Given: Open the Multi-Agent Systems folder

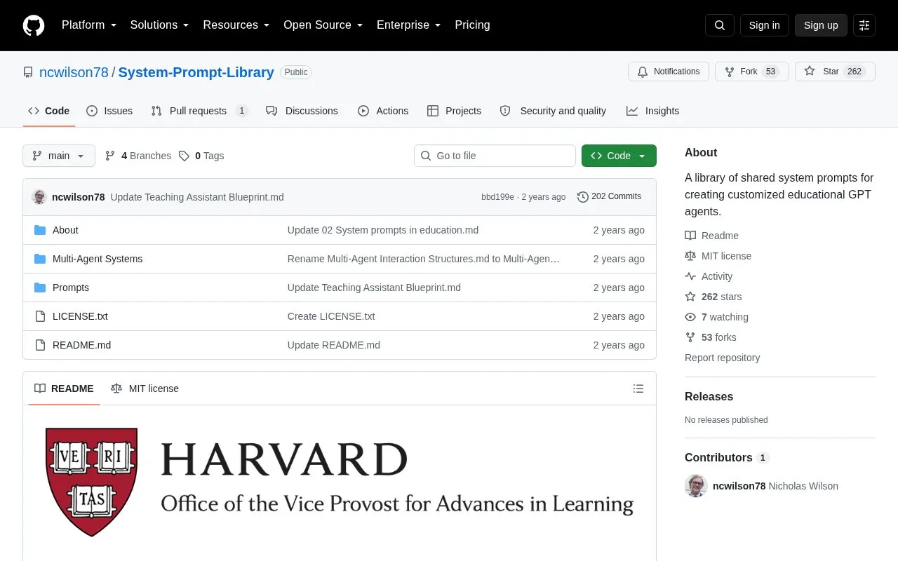Looking at the screenshot, I should coord(98,259).
